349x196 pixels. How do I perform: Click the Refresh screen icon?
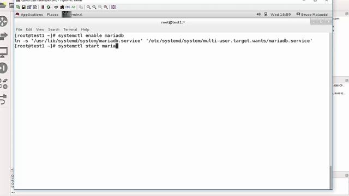[x=49, y=7]
